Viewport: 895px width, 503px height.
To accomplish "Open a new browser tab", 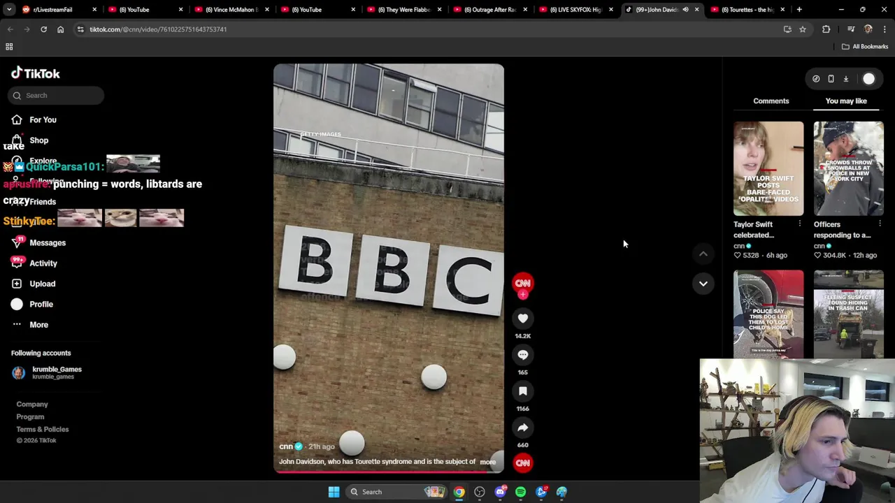I will point(799,10).
